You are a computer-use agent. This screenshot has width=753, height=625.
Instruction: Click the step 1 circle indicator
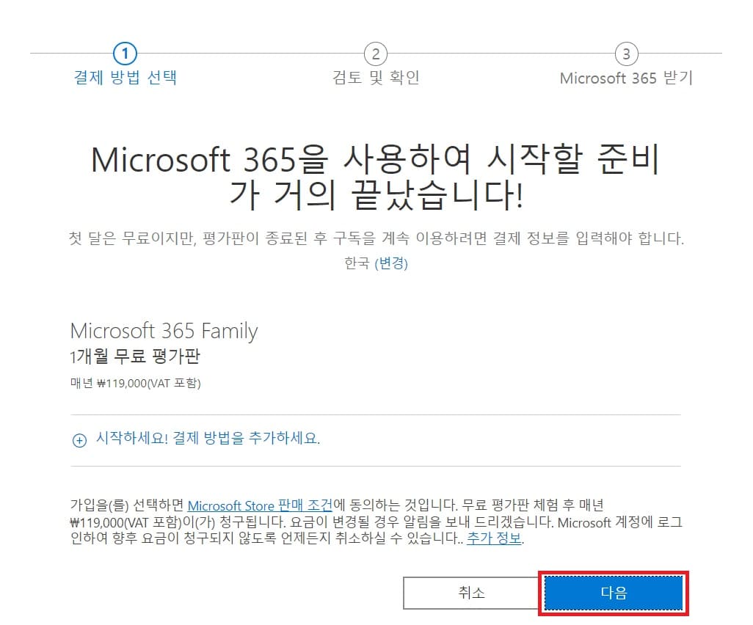click(x=125, y=54)
